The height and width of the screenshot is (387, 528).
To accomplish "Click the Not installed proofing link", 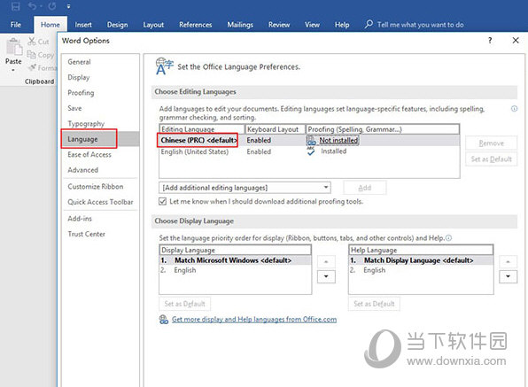I will (x=338, y=140).
